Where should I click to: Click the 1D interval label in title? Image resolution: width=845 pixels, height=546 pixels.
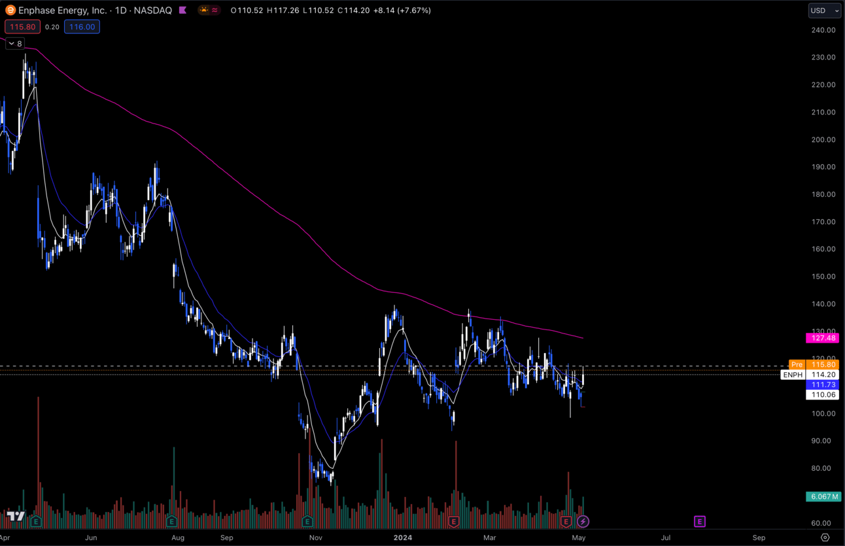(121, 10)
